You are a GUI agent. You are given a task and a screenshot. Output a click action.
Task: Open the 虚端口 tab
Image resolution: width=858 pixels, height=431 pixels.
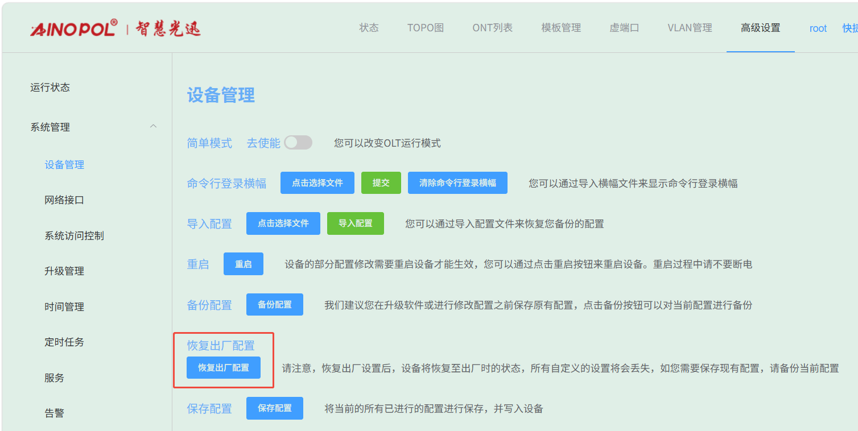coord(624,28)
